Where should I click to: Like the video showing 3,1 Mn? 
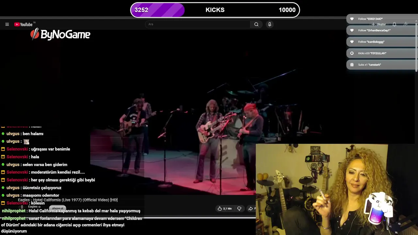coord(225,209)
